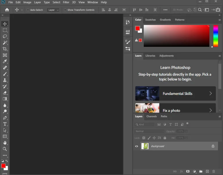Open the Image menu

click(x=27, y=2)
